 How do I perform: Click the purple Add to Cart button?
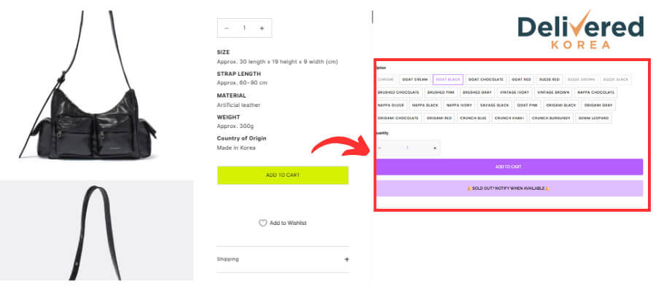[x=509, y=167]
